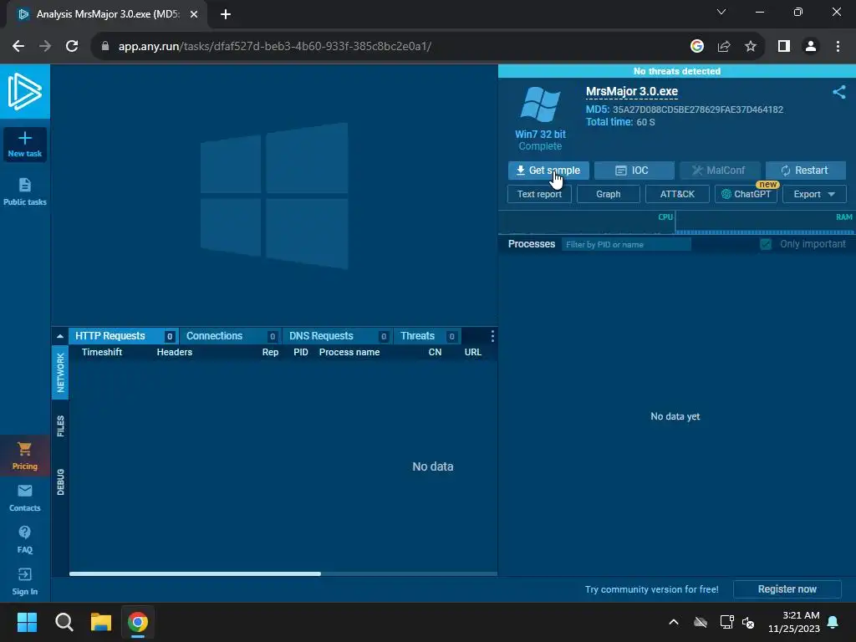View the ATT&CK matrix
This screenshot has width=856, height=642.
pyautogui.click(x=677, y=194)
